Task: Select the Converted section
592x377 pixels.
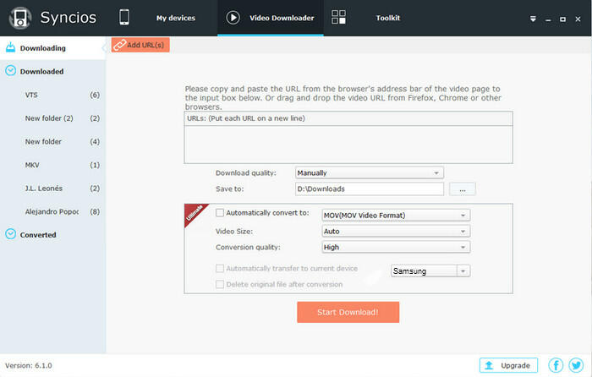Action: [52, 235]
